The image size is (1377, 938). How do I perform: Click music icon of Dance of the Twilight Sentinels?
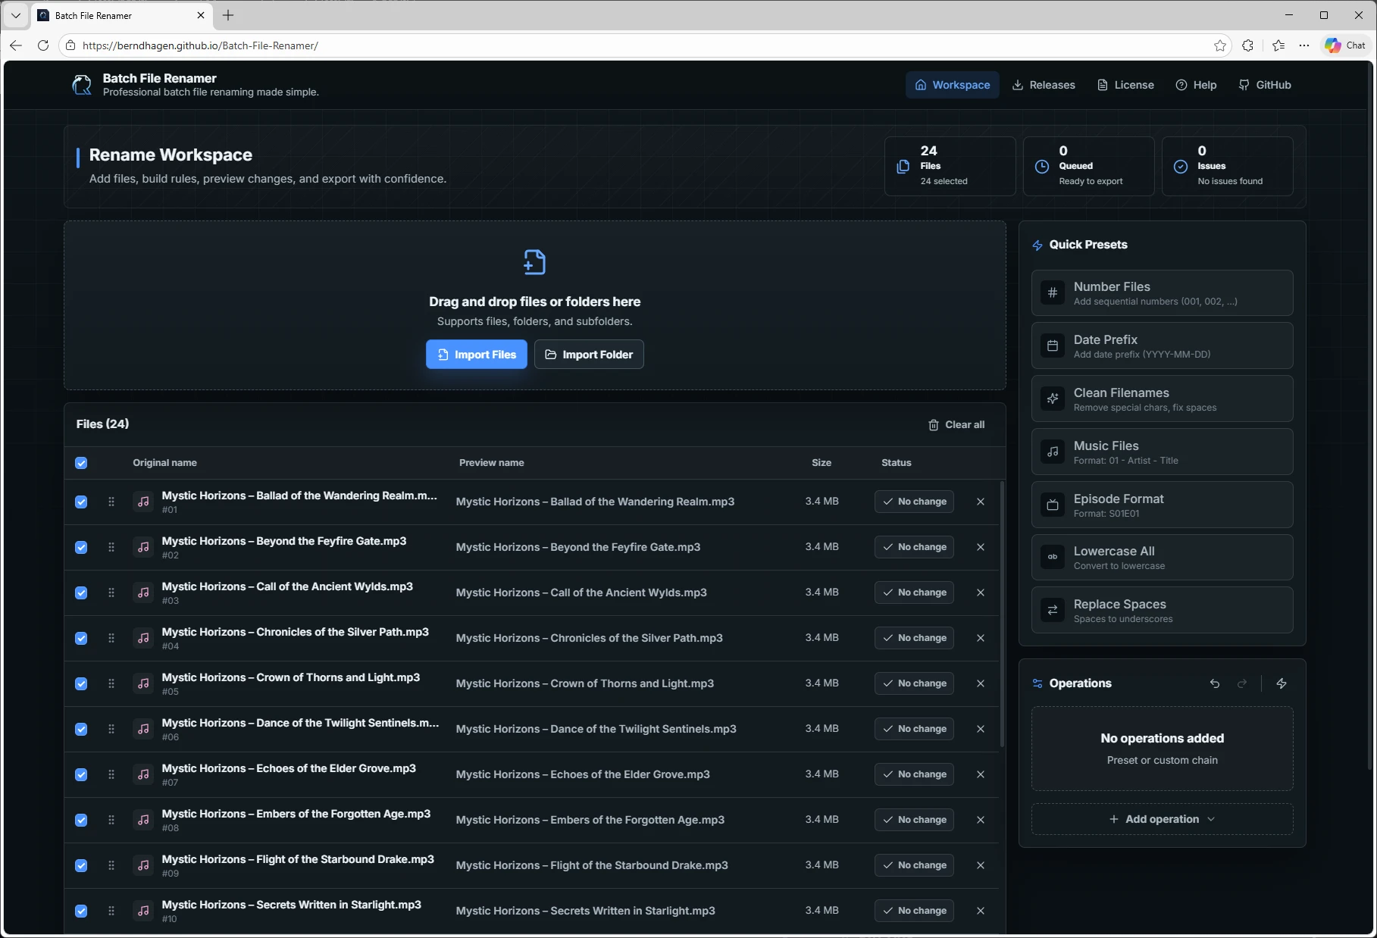(x=143, y=729)
